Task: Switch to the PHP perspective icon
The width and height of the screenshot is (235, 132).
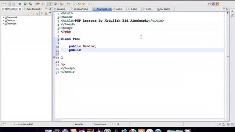Action: pyautogui.click(x=213, y=4)
